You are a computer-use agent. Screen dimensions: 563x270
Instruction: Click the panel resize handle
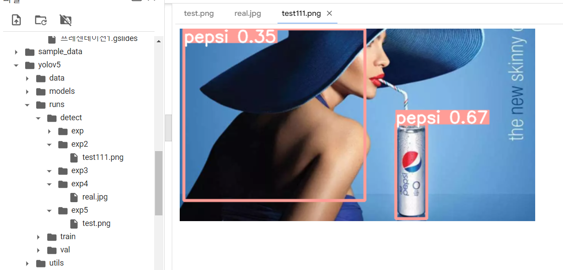(x=168, y=128)
